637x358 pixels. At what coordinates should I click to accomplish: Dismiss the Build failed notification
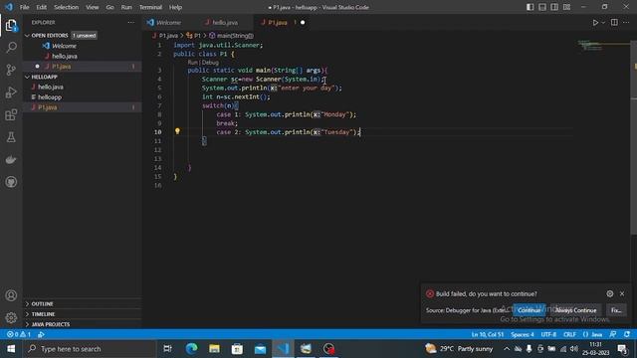(622, 293)
